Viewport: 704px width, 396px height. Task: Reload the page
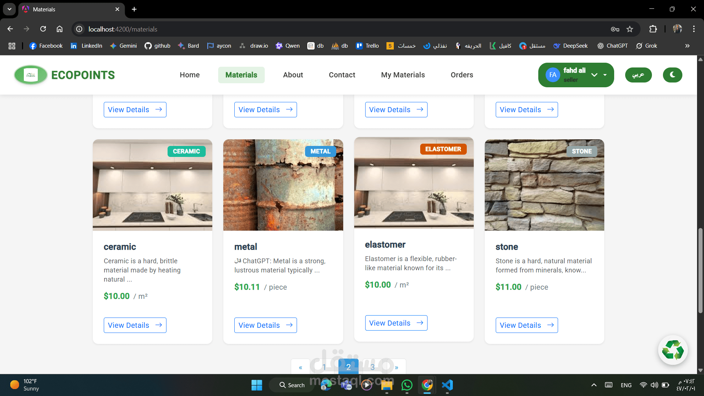pos(43,29)
